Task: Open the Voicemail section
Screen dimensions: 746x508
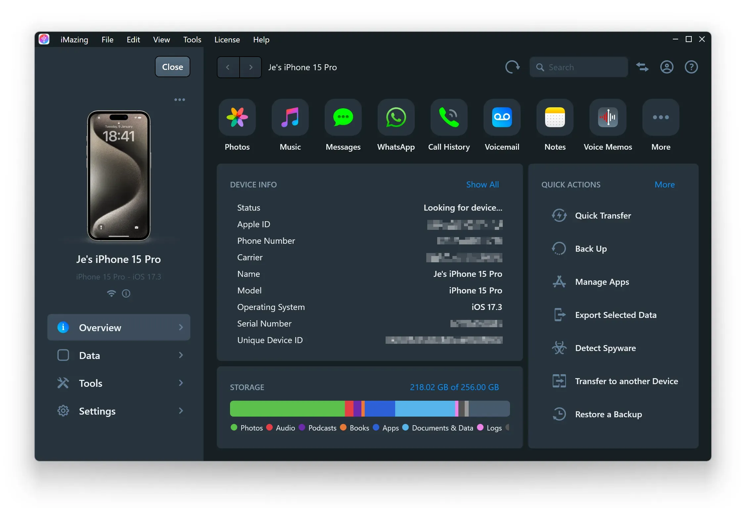Action: (502, 118)
